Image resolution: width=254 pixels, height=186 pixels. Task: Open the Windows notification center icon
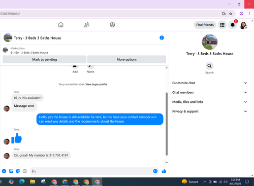click(x=247, y=182)
